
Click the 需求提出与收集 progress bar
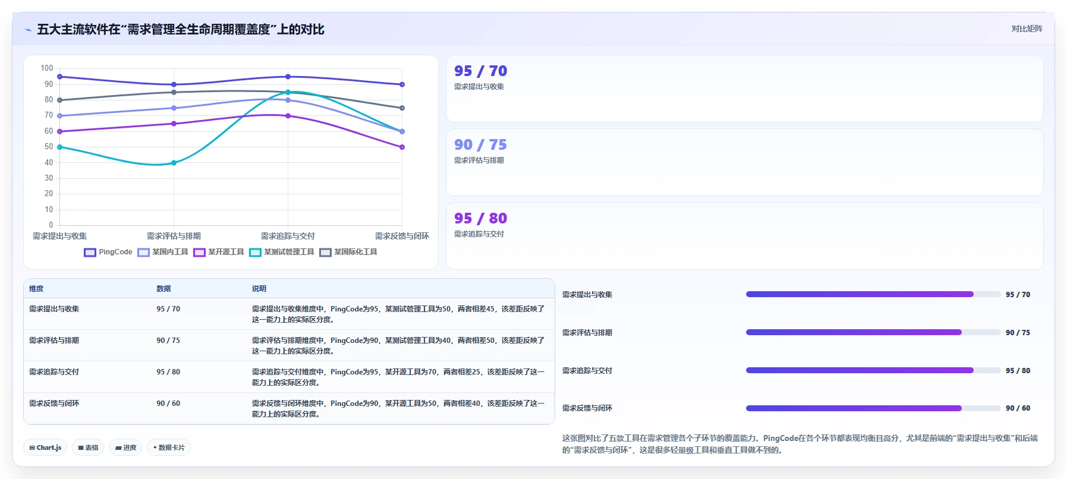pos(873,294)
